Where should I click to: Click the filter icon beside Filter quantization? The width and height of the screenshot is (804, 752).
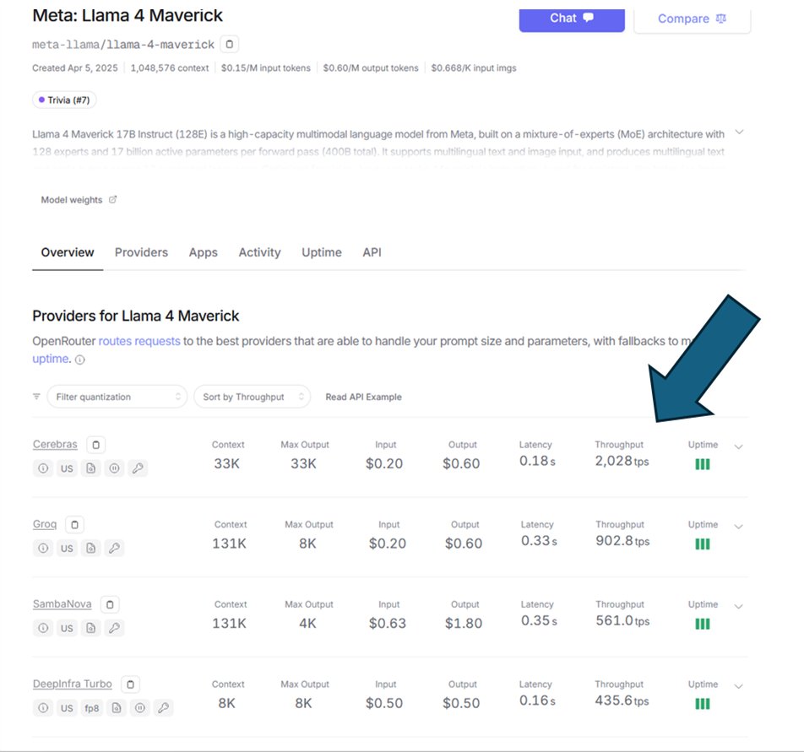pos(36,397)
